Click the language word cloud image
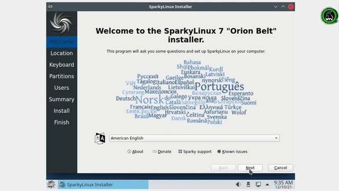 coord(186,92)
